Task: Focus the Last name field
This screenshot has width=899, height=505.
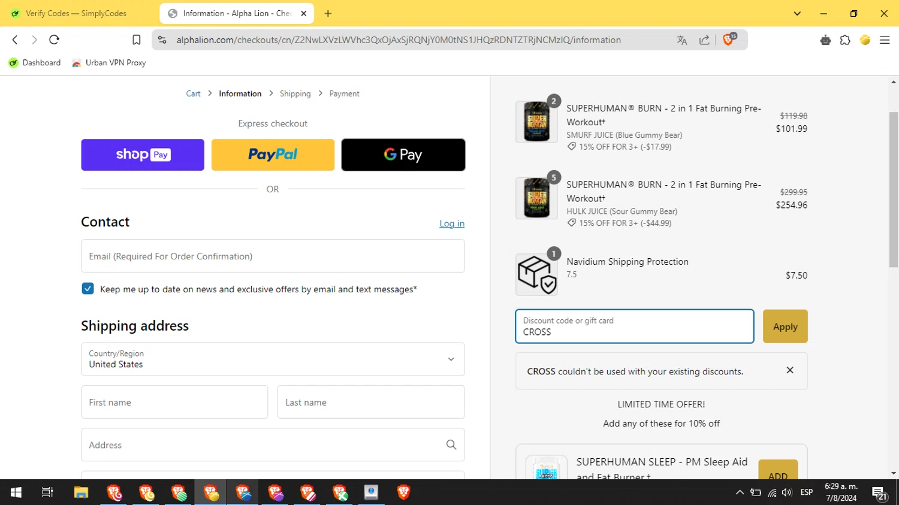Action: click(x=371, y=402)
